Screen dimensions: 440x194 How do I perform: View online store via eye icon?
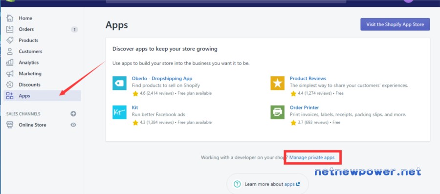click(x=73, y=125)
